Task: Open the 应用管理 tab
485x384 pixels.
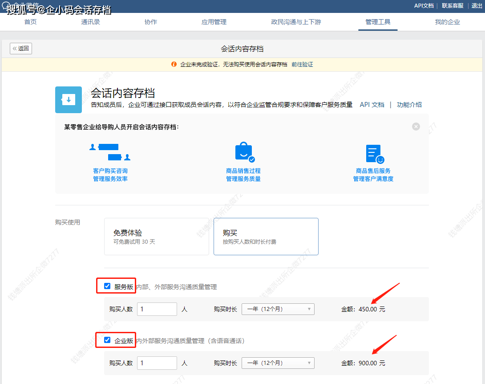Action: [214, 22]
